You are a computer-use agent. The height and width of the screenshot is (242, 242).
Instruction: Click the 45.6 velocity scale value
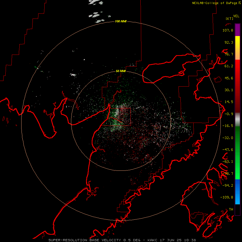point(229,78)
